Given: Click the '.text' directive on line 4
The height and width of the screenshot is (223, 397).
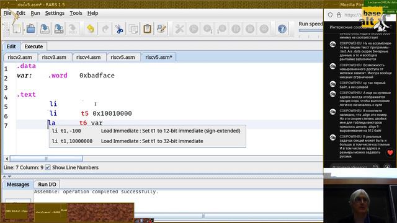Looking at the screenshot, I should 26,94.
